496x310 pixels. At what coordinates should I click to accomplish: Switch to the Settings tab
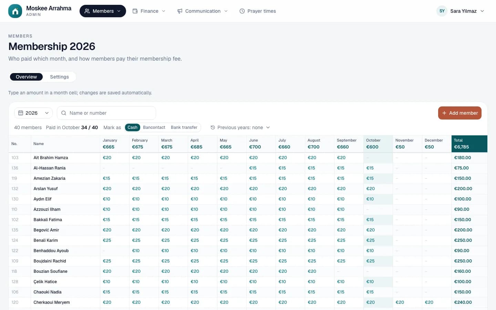coord(59,77)
